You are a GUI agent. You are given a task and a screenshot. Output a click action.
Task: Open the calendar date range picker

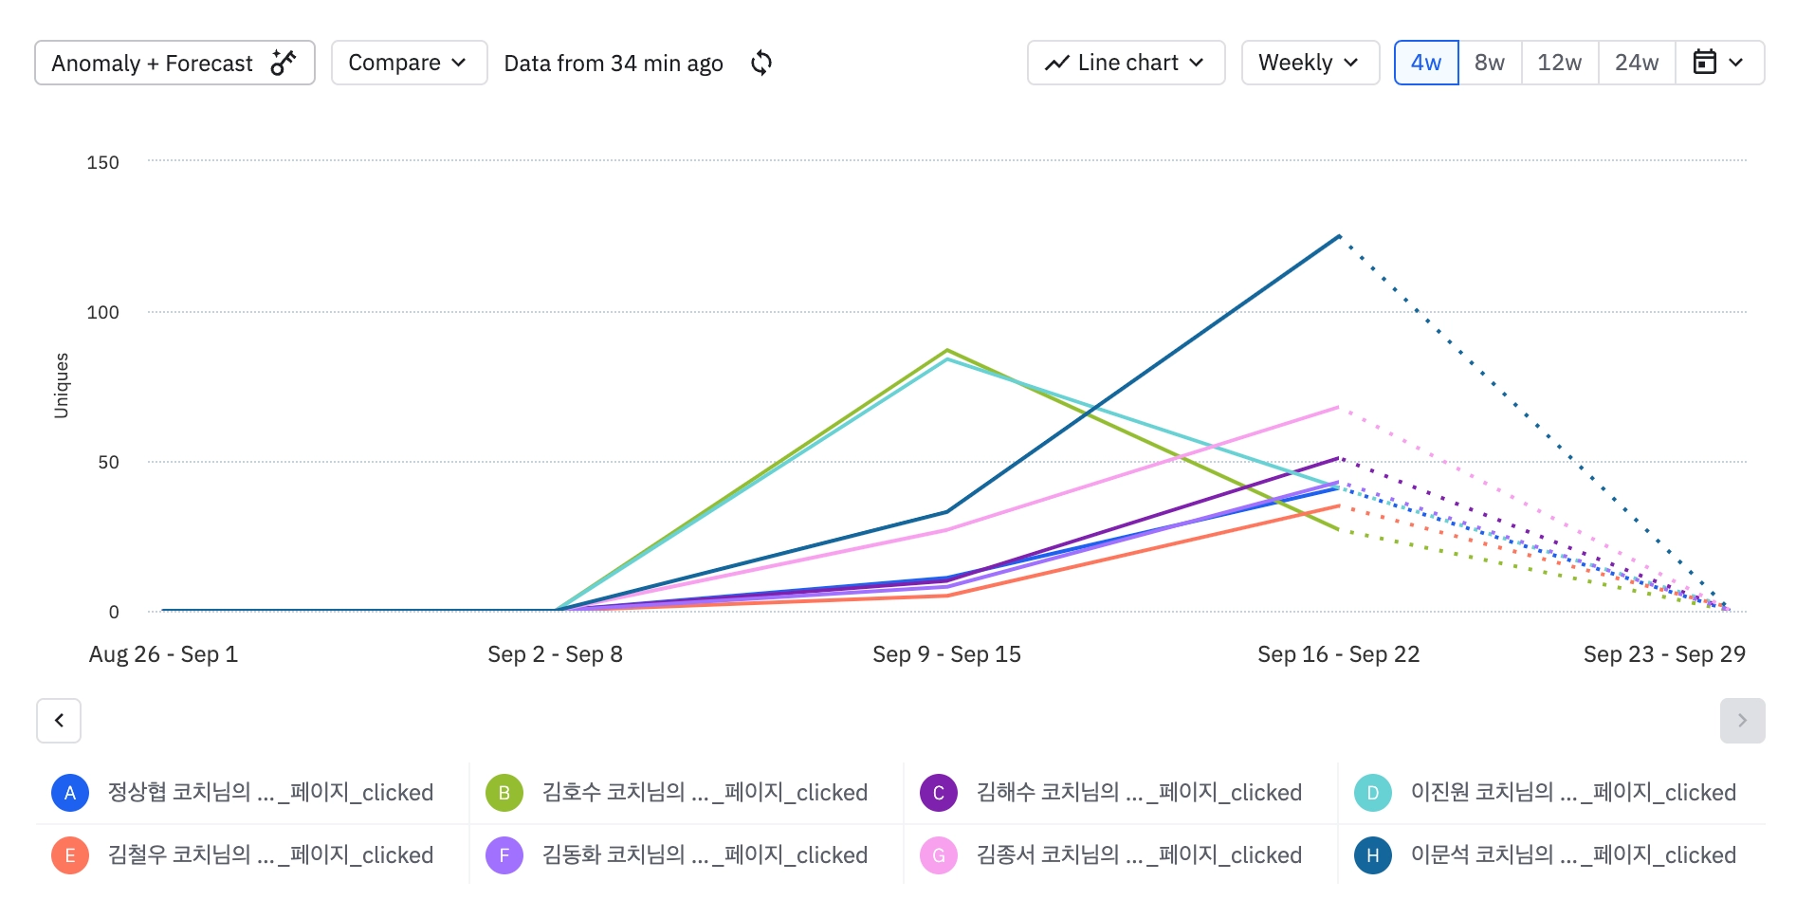pos(1718,63)
